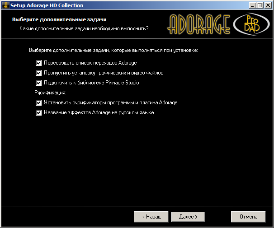This screenshot has width=274, height=228.
Task: Click the 'Русификация:' section label
Action: (50, 93)
